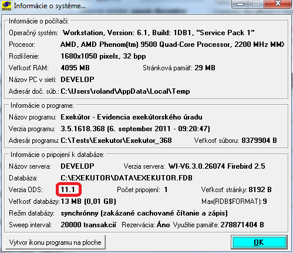Click the RAM size 4095 MB value
Viewport: 293px width, 253px height.
pyautogui.click(x=75, y=68)
